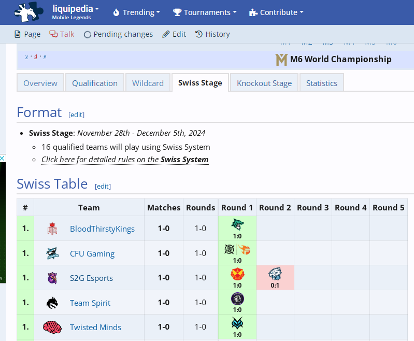Click the BloodThirstyKings team logo

(52, 229)
